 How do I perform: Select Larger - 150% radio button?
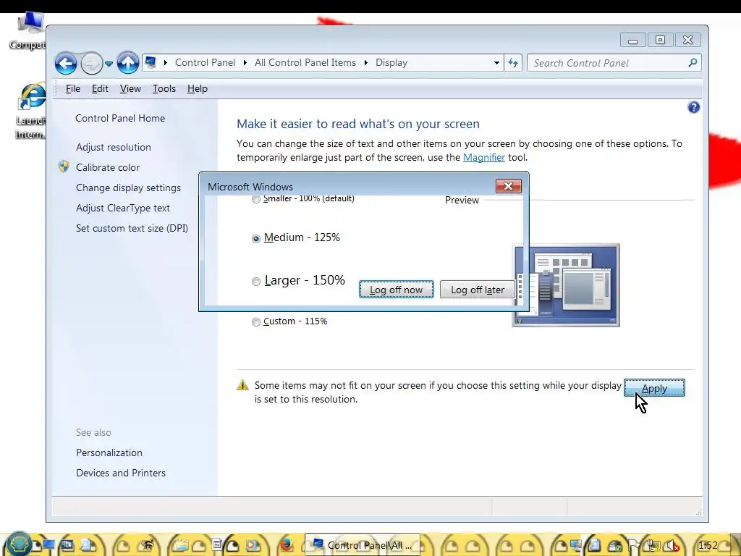coord(256,282)
